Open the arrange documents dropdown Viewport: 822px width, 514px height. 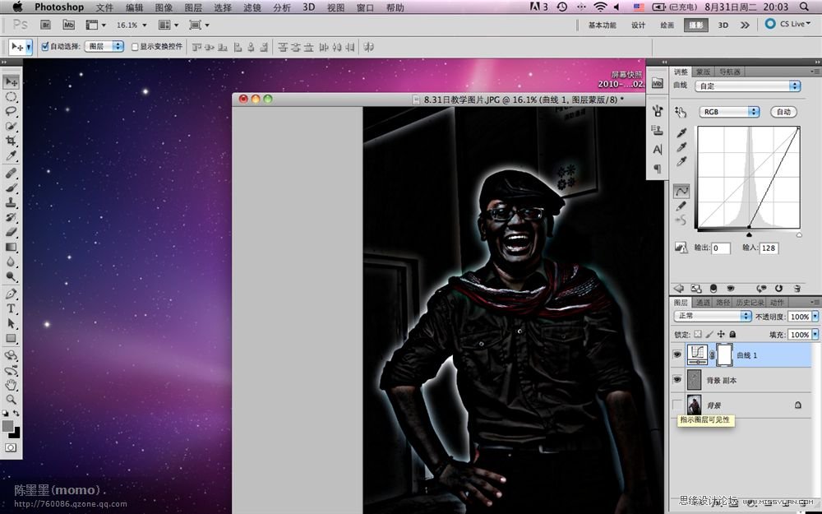169,25
